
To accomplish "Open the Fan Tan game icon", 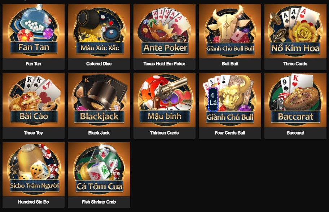I will pyautogui.click(x=34, y=31).
